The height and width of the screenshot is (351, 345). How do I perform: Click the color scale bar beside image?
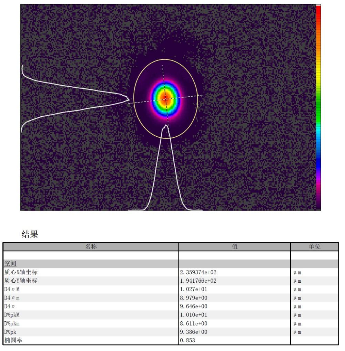318,107
